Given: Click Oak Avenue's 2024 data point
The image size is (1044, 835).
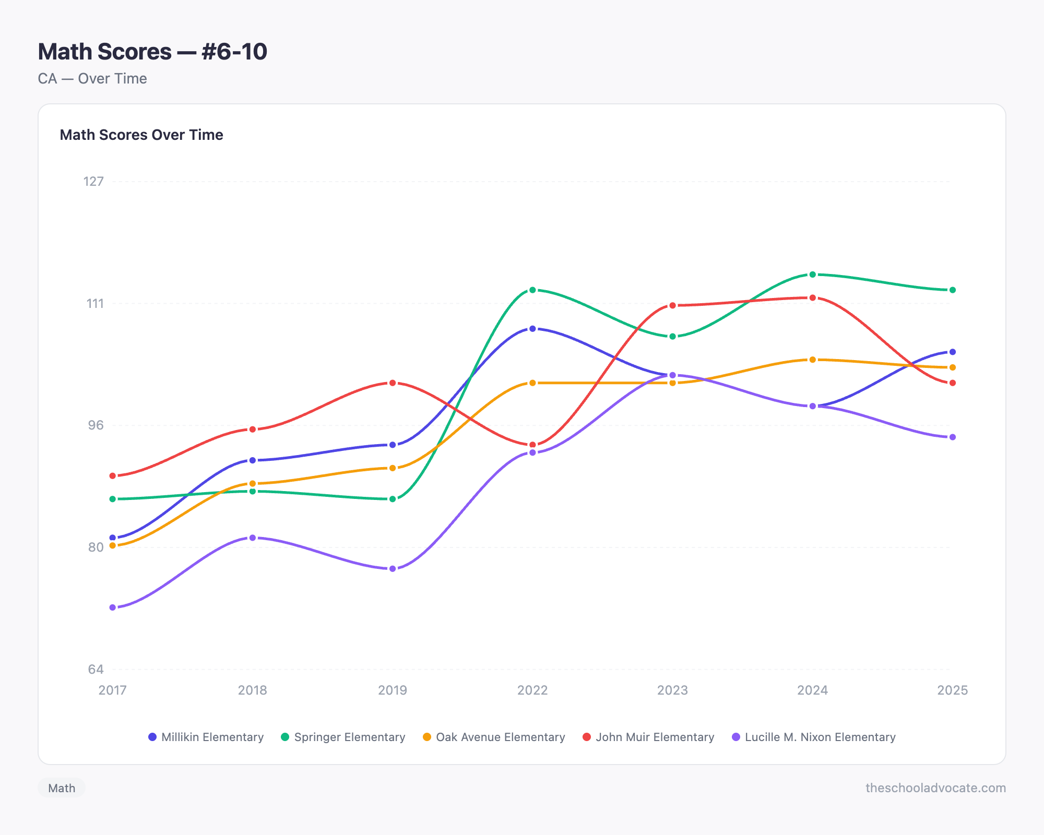Looking at the screenshot, I should click(x=812, y=360).
